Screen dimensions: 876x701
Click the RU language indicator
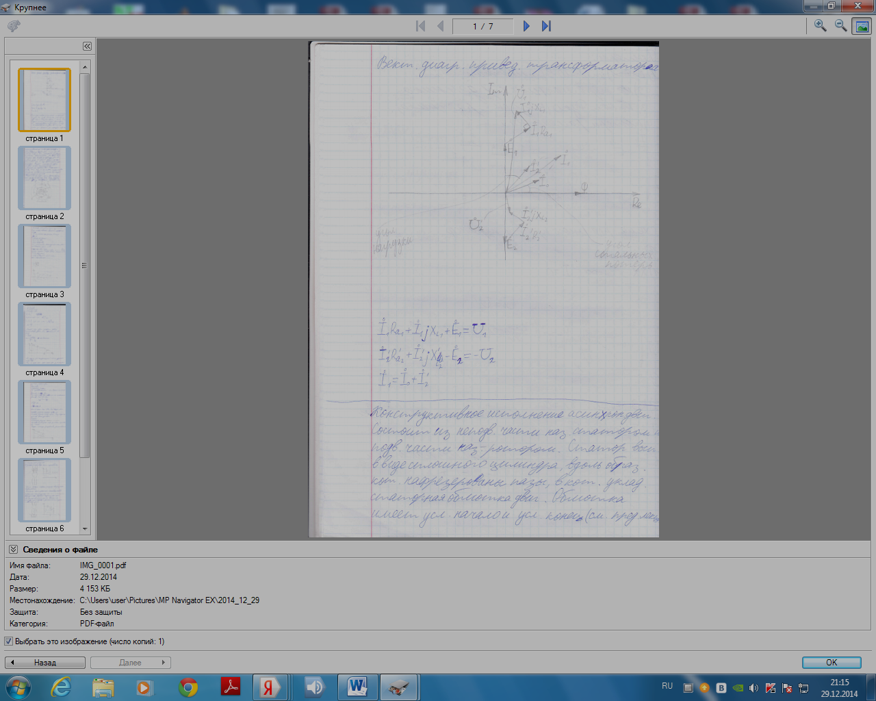coord(667,686)
